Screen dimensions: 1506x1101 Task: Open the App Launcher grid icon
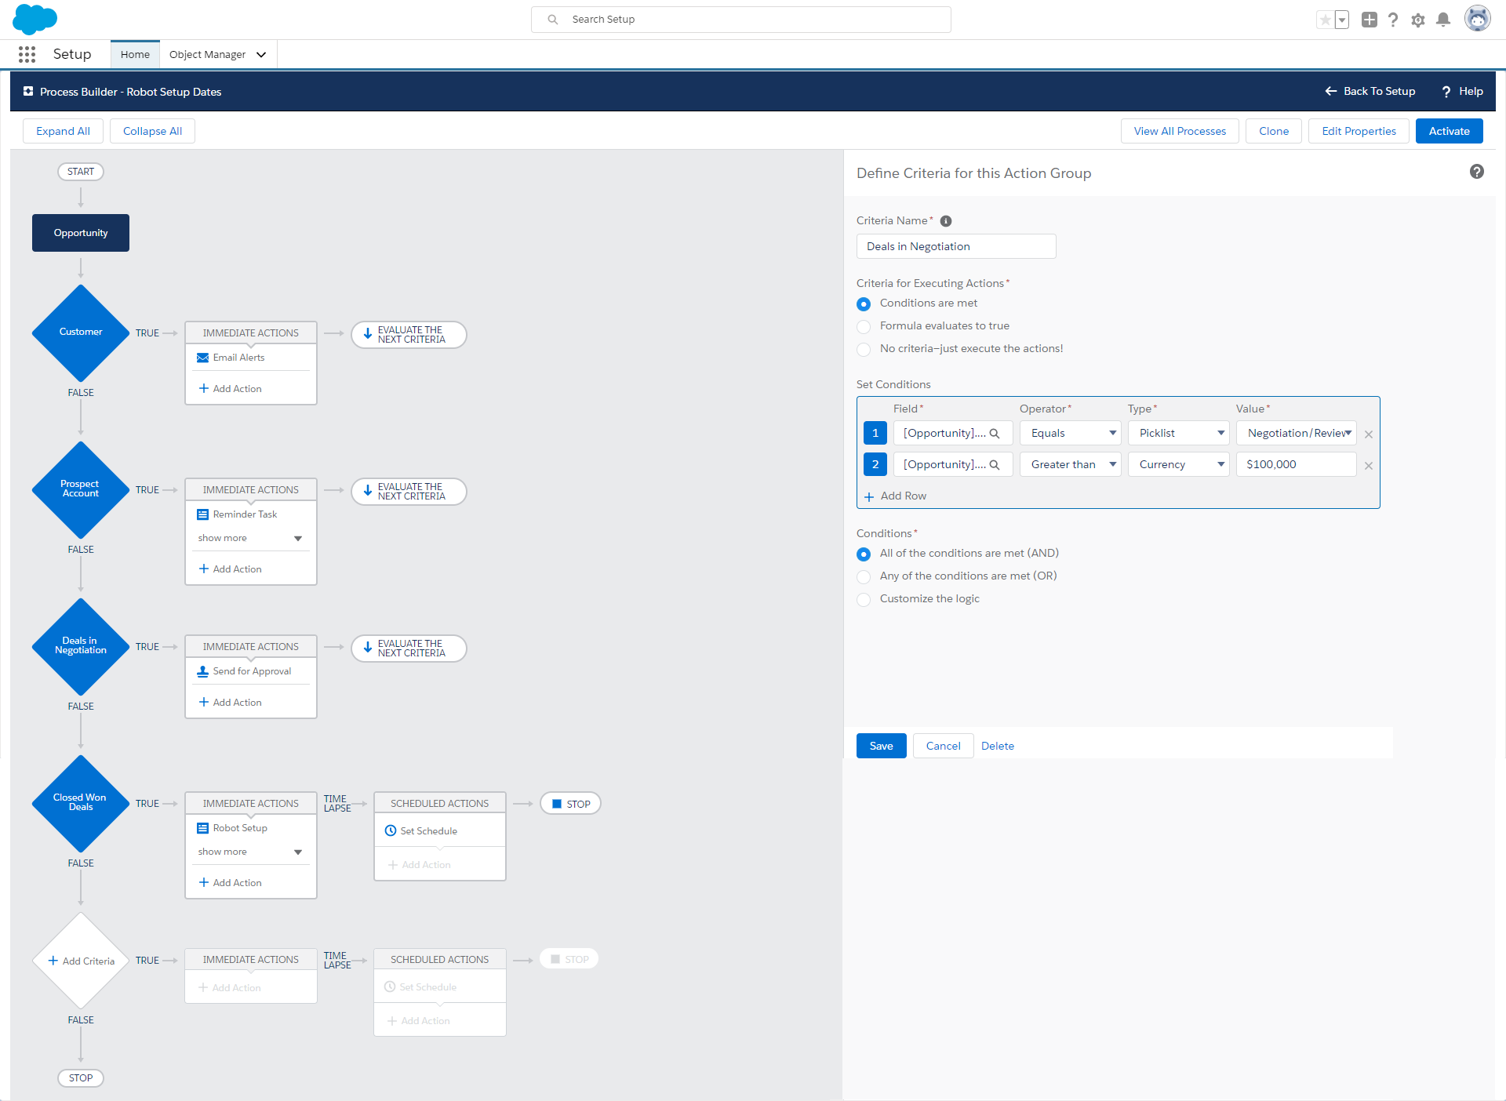tap(27, 54)
